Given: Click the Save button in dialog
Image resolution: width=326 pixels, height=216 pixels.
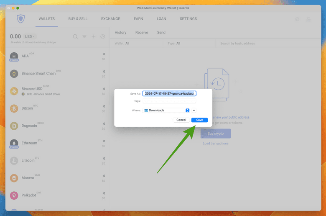Looking at the screenshot, I should (199, 120).
